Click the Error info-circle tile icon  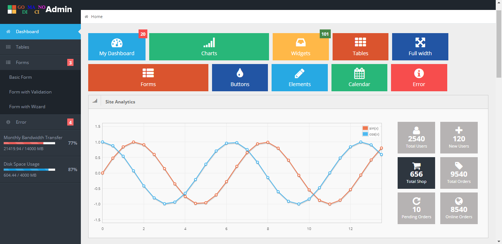tap(419, 73)
